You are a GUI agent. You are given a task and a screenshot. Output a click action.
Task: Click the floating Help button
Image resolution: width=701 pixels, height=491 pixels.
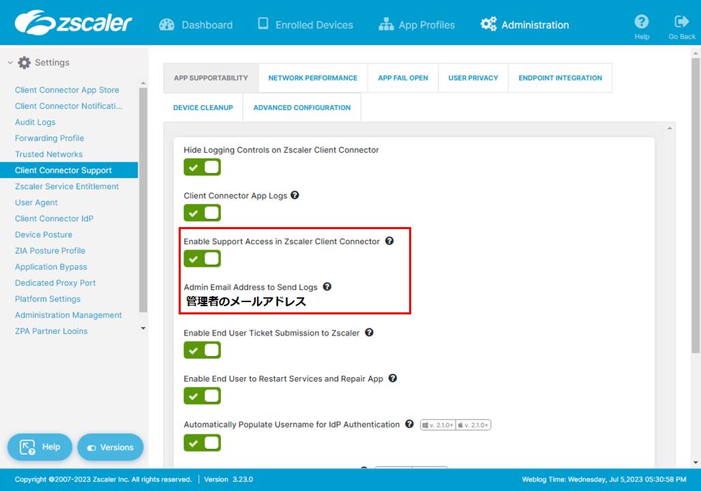click(x=40, y=447)
